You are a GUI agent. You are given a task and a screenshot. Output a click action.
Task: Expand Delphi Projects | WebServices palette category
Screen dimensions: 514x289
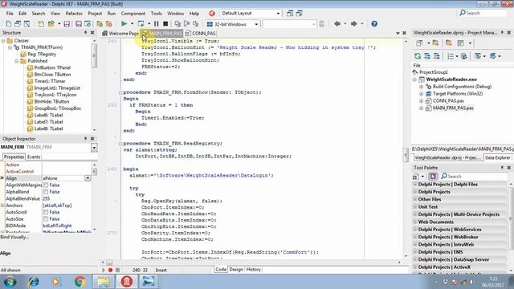click(415, 230)
